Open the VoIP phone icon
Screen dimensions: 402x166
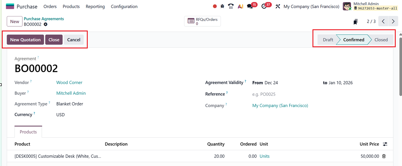[231, 6]
